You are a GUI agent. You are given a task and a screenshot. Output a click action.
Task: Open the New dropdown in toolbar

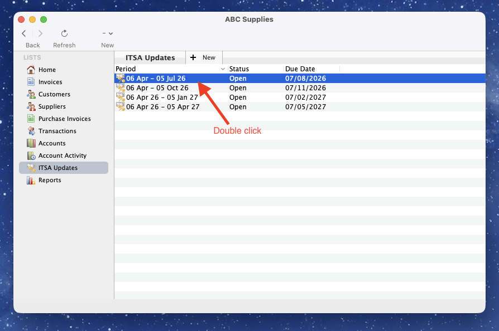(x=108, y=33)
